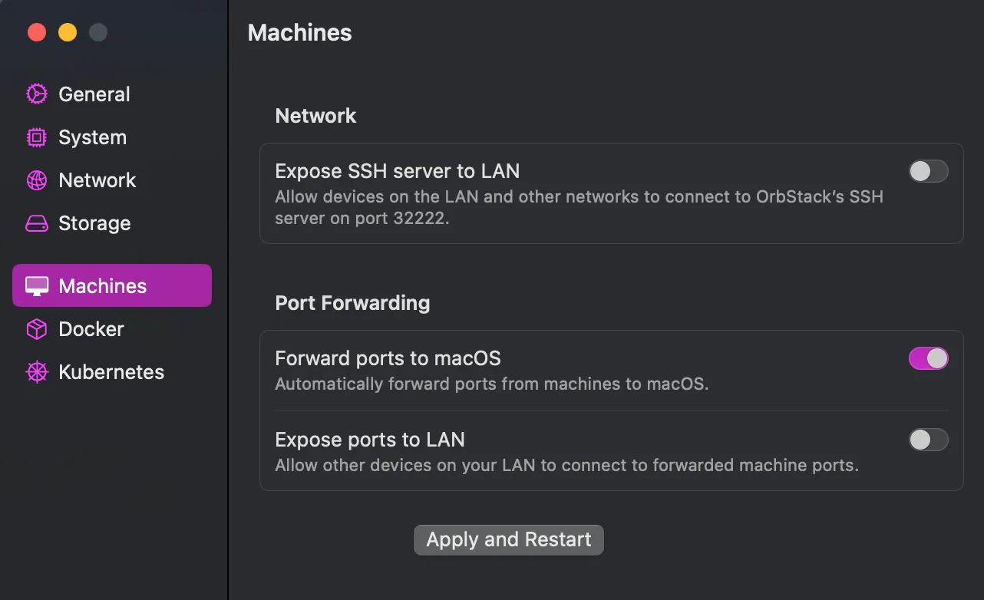
Task: Select the 'Kubernetes' text label in sidebar
Action: point(111,372)
